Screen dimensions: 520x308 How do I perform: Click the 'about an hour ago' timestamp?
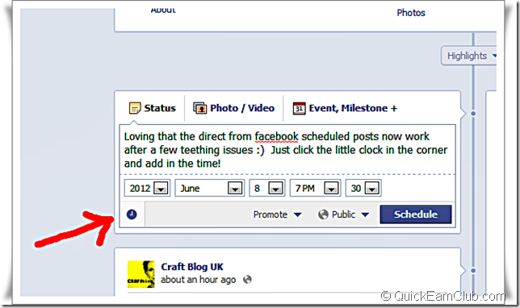click(199, 280)
